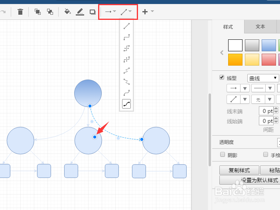Click the edge end handle on right circle
The width and height of the screenshot is (280, 210).
(142, 139)
